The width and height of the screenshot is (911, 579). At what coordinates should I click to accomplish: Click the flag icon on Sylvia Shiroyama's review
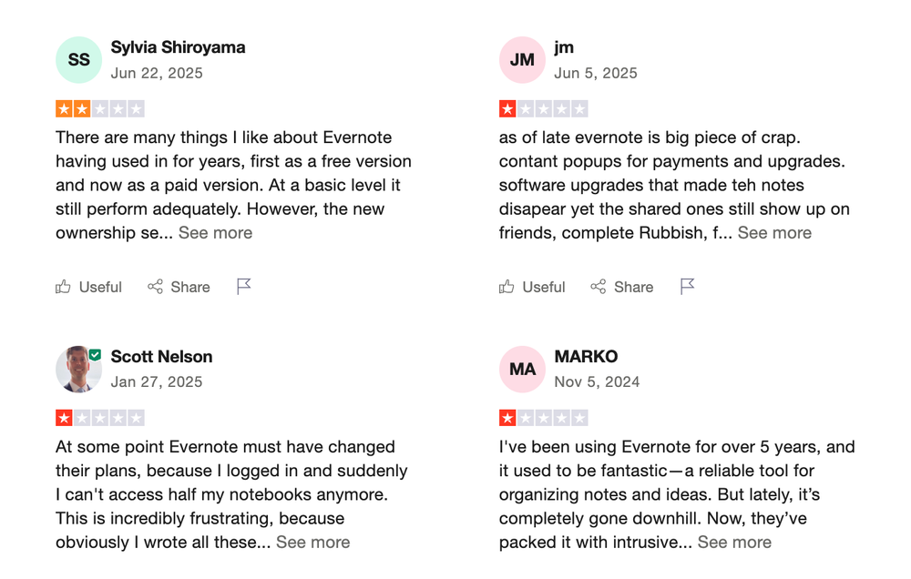coord(243,287)
